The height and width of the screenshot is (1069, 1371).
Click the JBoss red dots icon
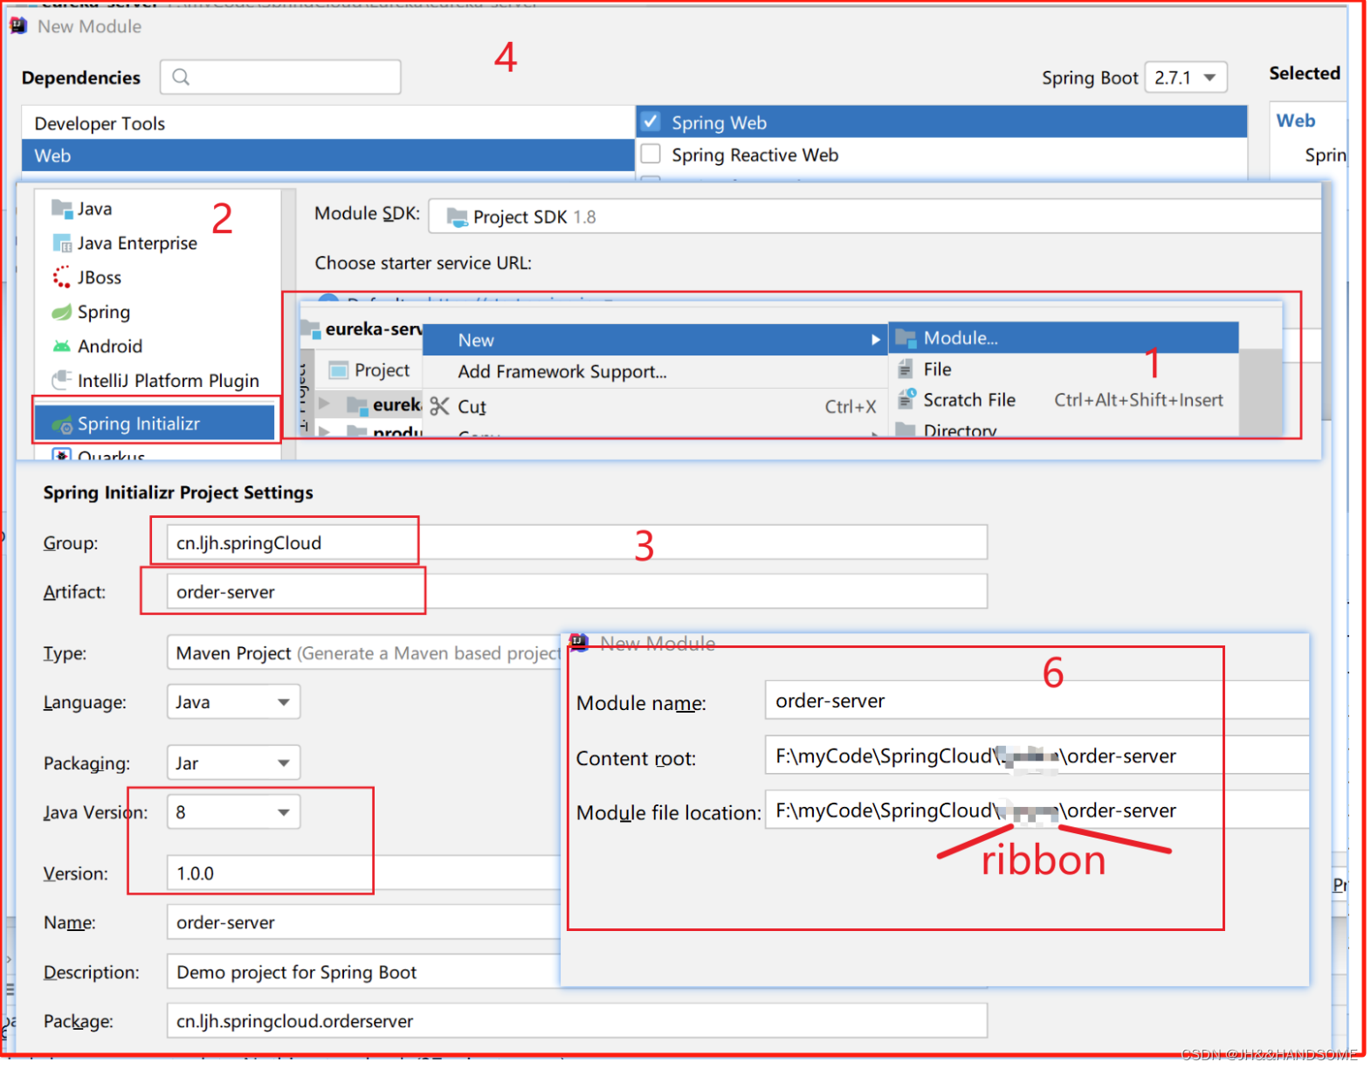(61, 278)
